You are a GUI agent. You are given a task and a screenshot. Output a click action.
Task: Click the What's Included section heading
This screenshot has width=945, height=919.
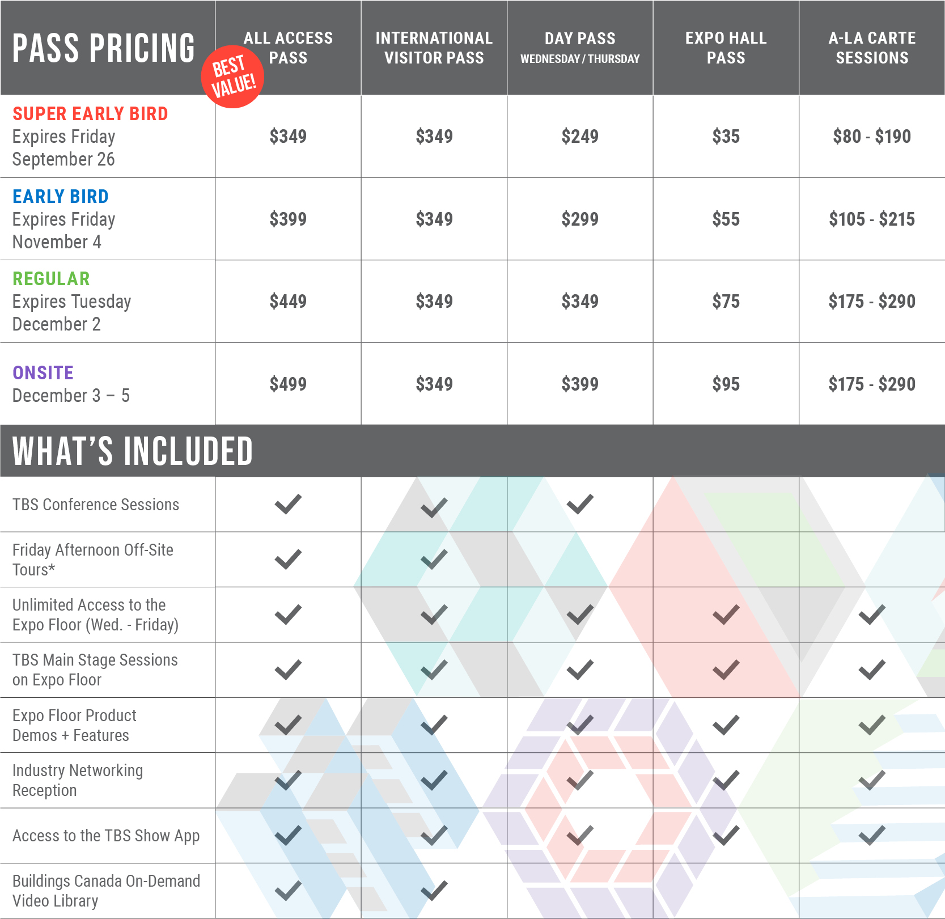(x=133, y=451)
